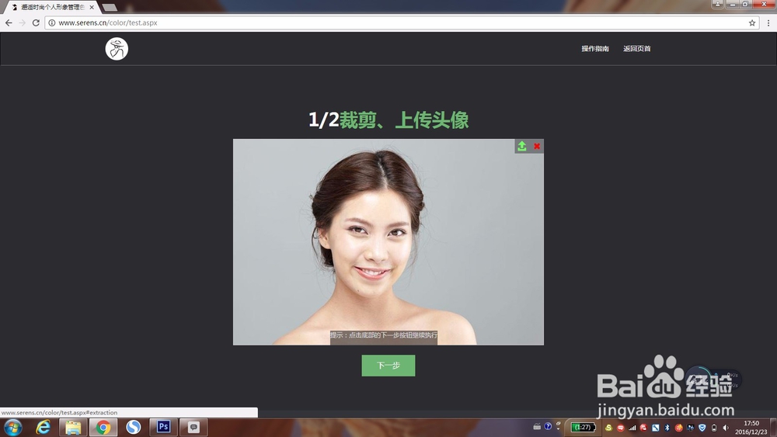Viewport: 777px width, 437px height.
Task: Open a new tab with the new-tab button
Action: 110,8
